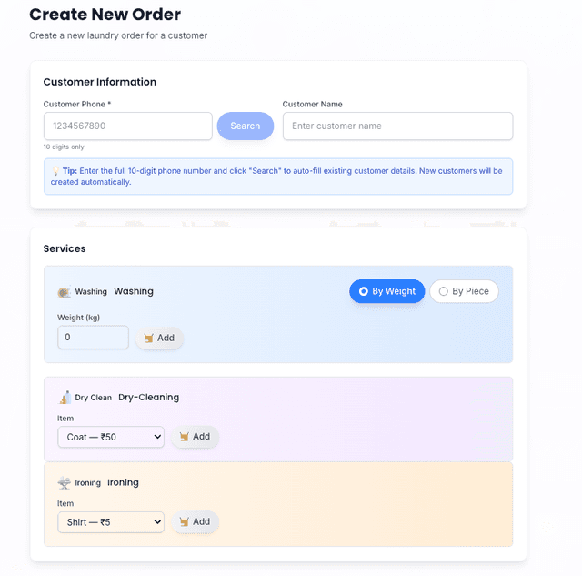Add washing weight with basket Add button

click(x=159, y=338)
